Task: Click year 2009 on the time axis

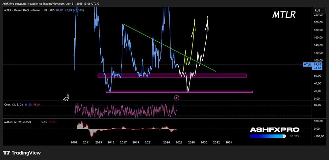Action: pos(74,142)
